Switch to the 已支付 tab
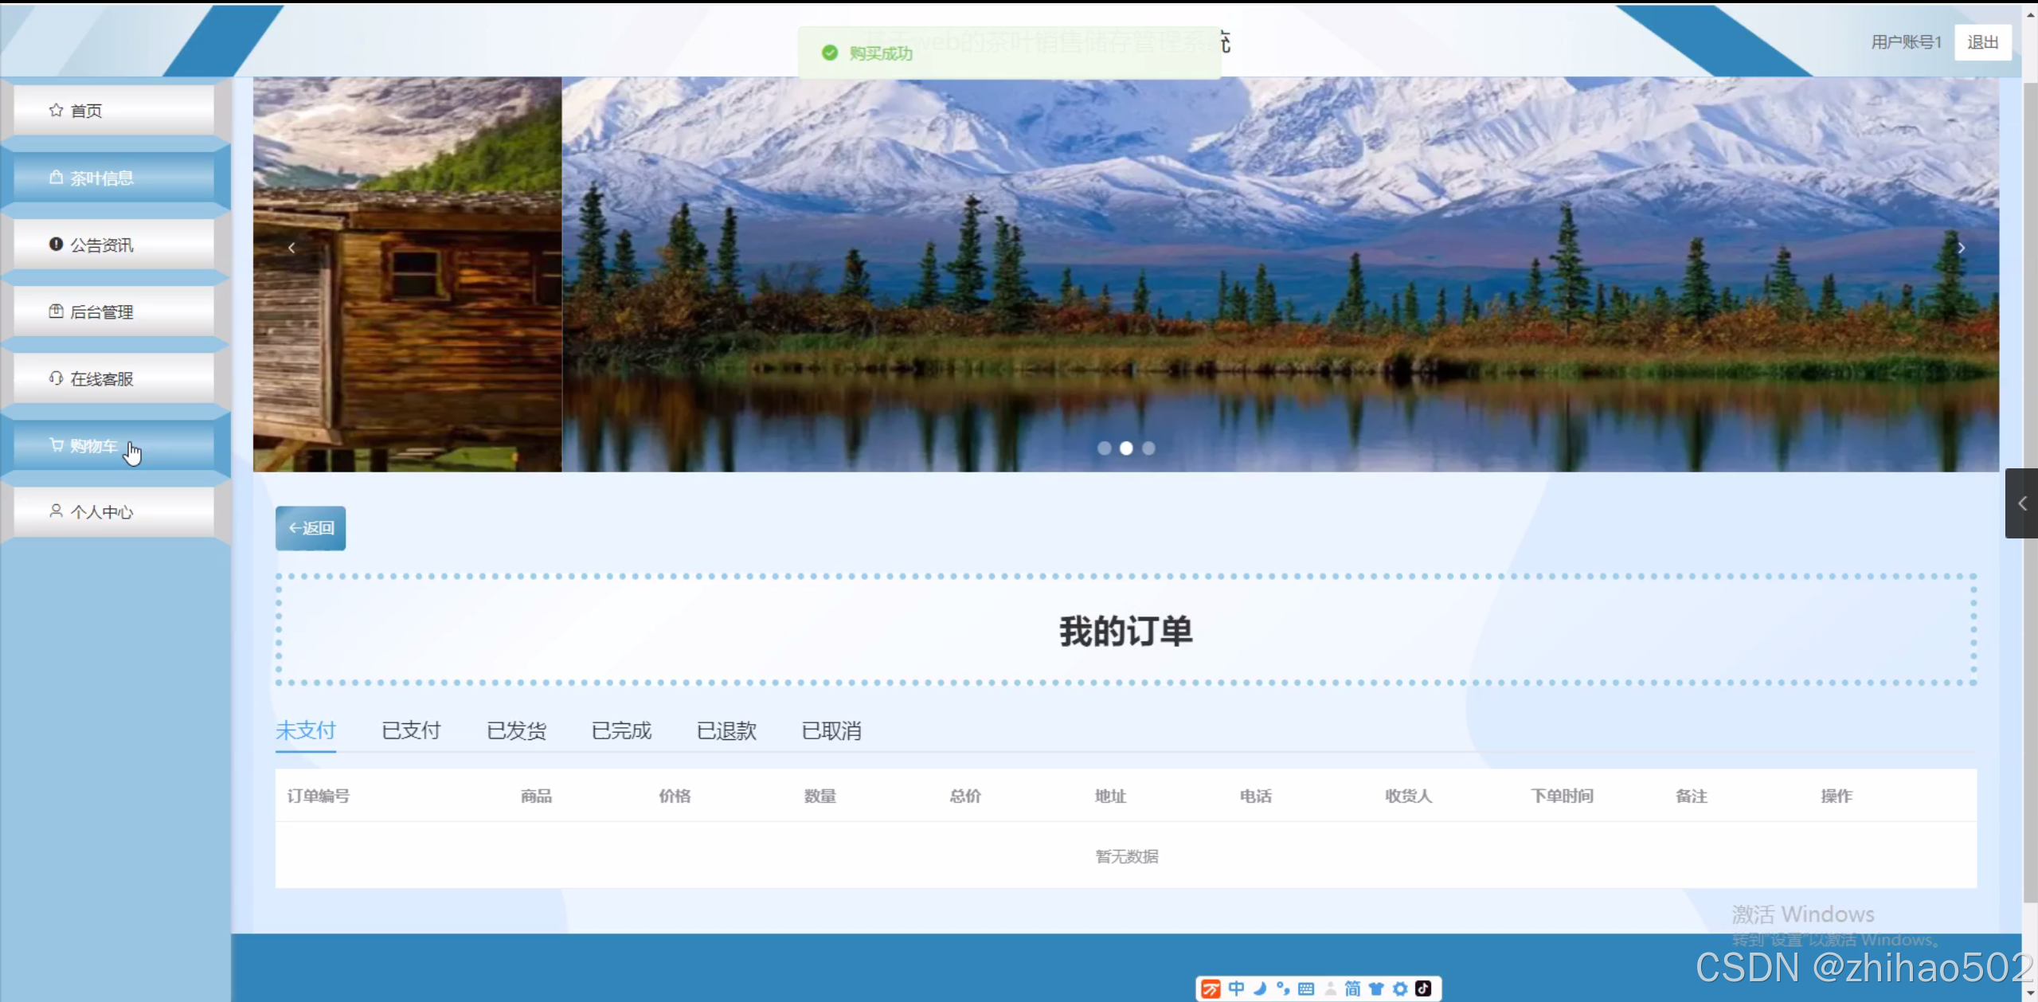This screenshot has height=1002, width=2038. coord(411,730)
